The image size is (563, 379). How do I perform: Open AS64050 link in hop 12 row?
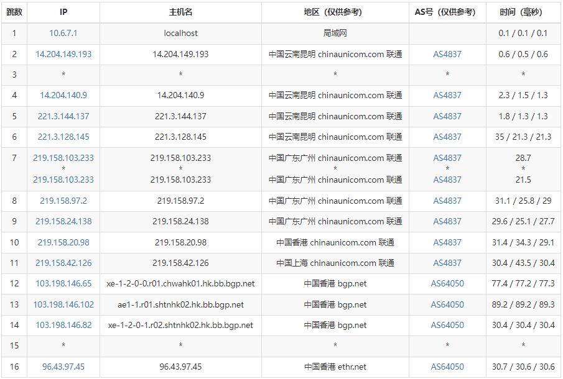tap(447, 283)
